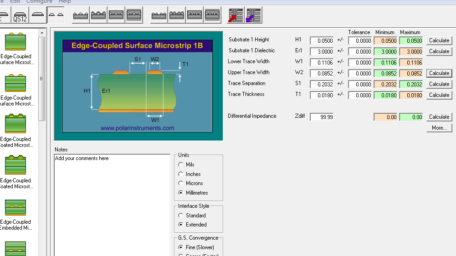
Task: Open the Edit menu
Action: (x=15, y=2)
